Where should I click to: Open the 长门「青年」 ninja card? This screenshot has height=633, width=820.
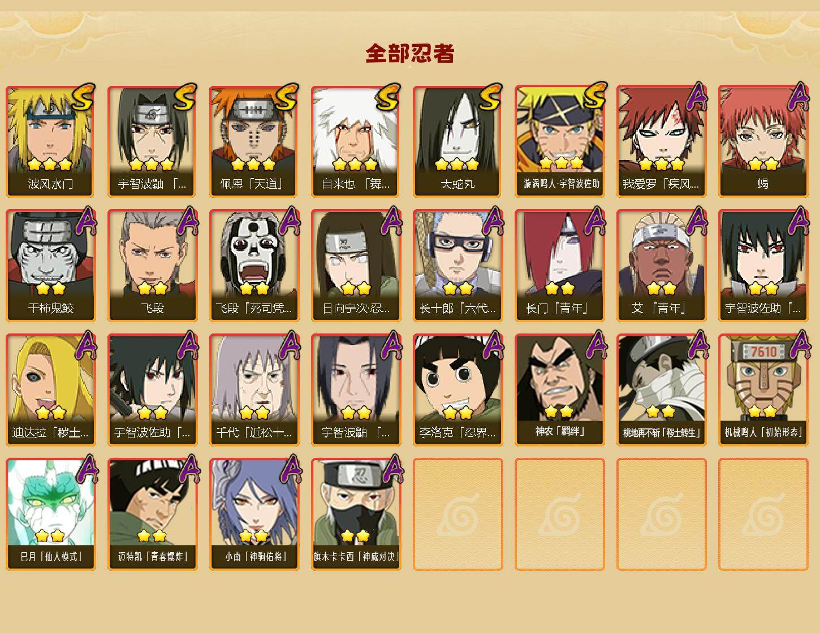(x=560, y=266)
